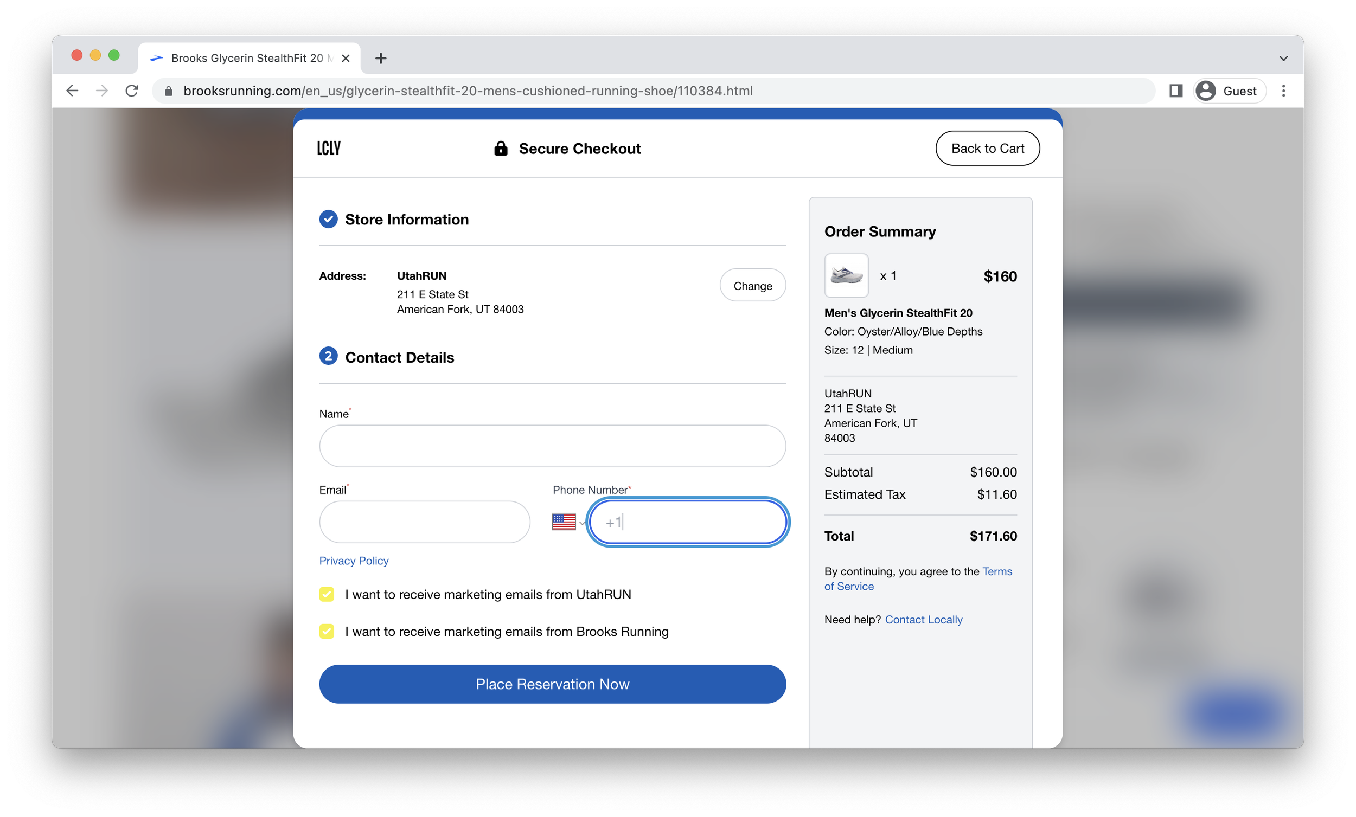Click the Order Summary heading
The image size is (1356, 817).
click(879, 231)
